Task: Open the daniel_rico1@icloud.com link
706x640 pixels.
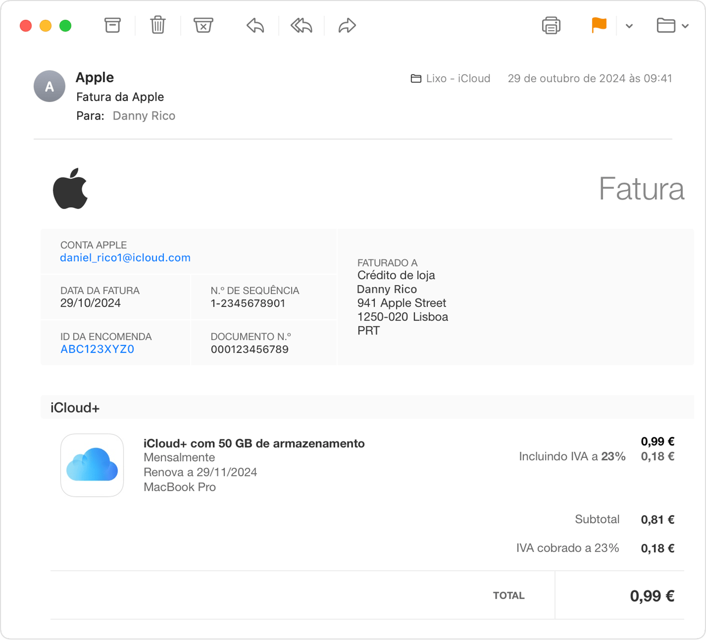Action: pos(125,257)
